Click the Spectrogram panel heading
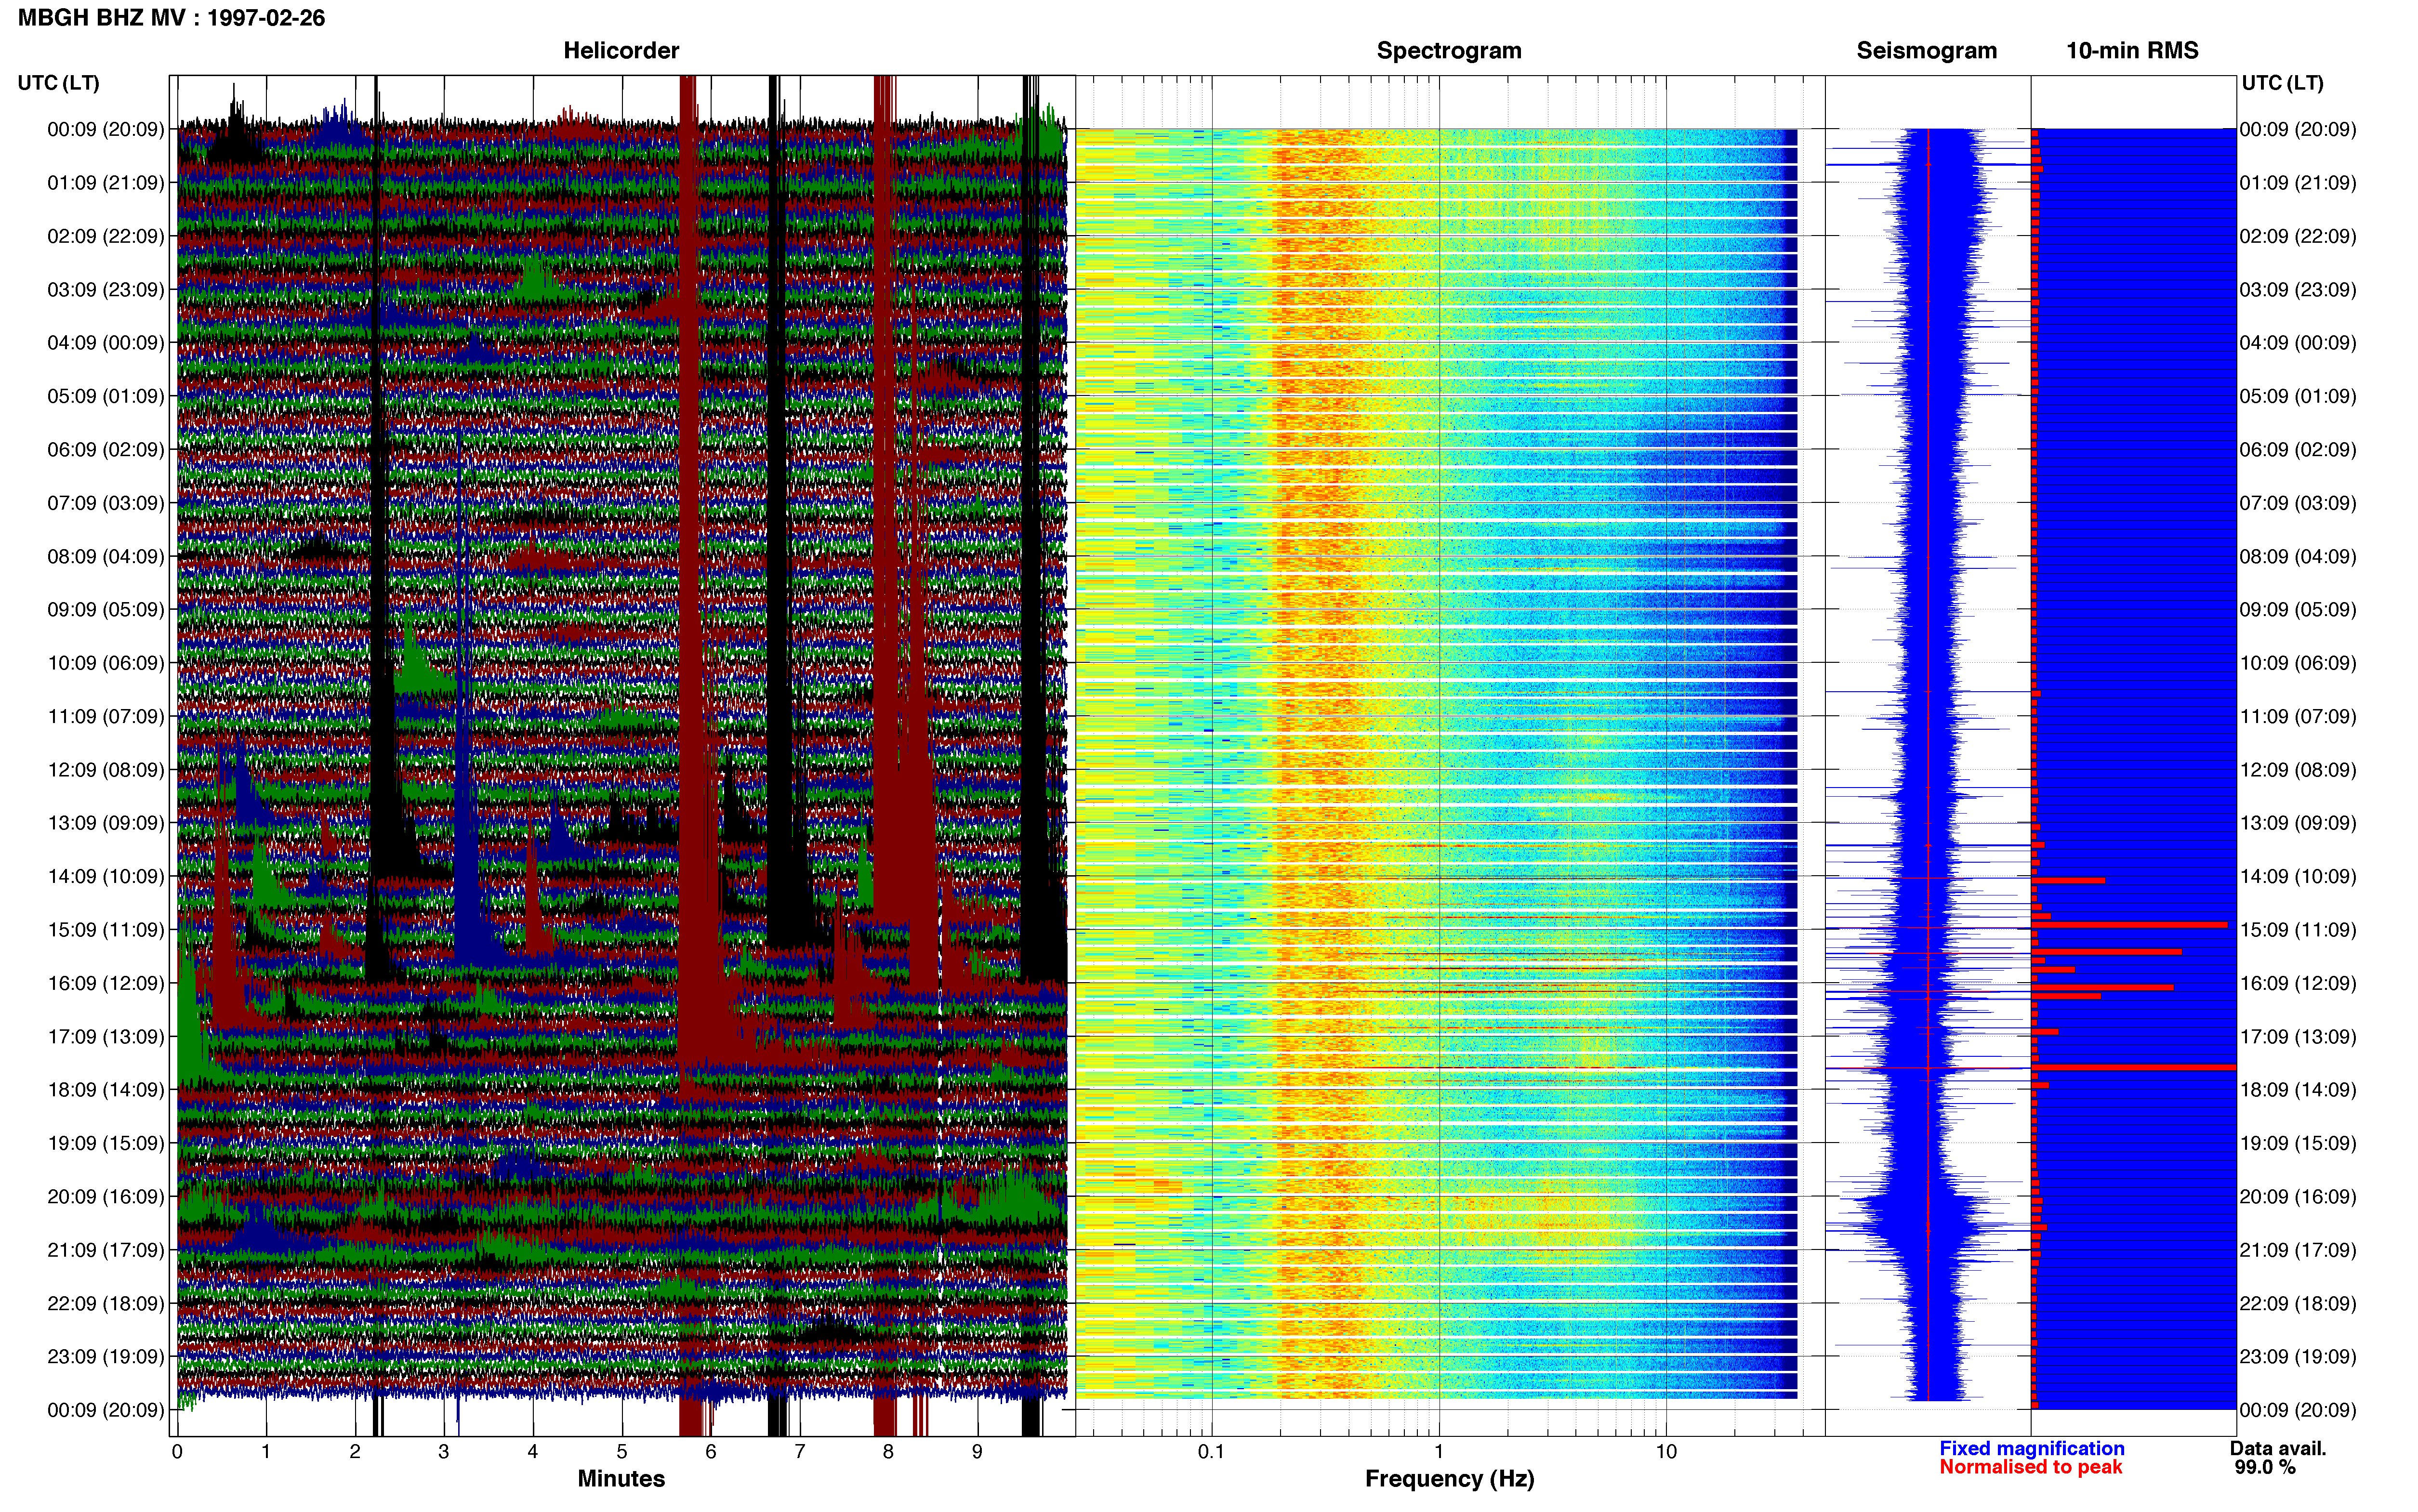This screenshot has width=2418, height=1512. click(x=1449, y=51)
